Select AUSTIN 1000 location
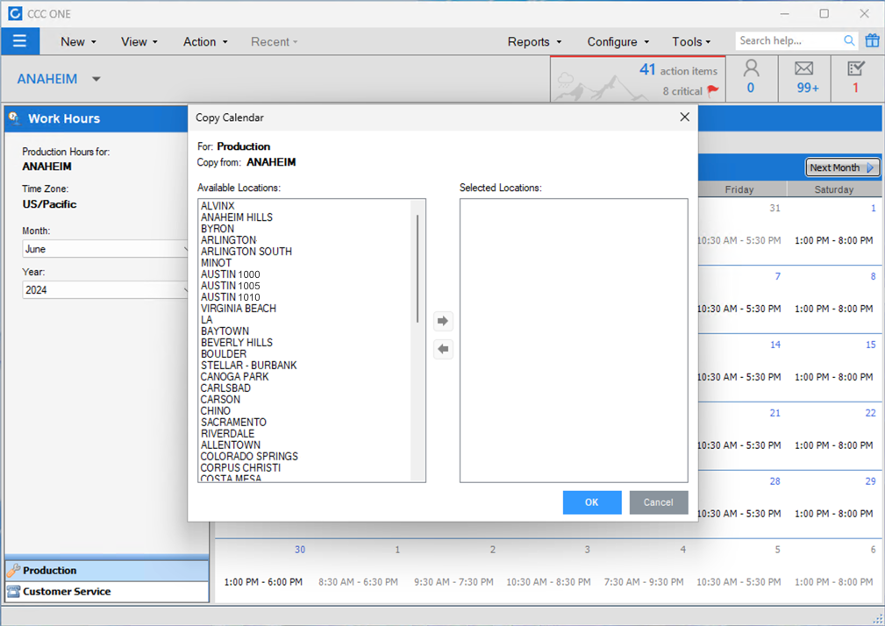The width and height of the screenshot is (885, 626). (231, 274)
